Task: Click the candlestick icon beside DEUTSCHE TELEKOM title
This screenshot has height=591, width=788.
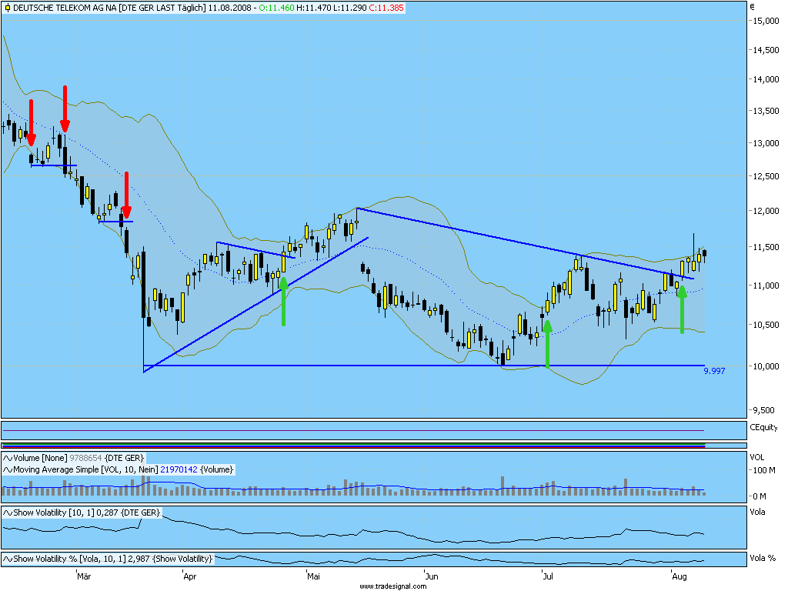Action: [x=8, y=8]
